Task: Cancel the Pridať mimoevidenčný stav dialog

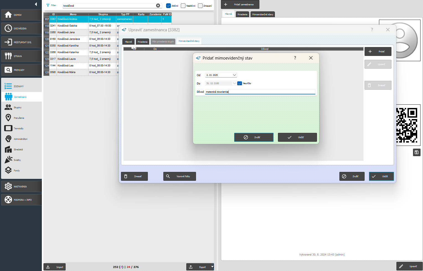Action: click(254, 137)
